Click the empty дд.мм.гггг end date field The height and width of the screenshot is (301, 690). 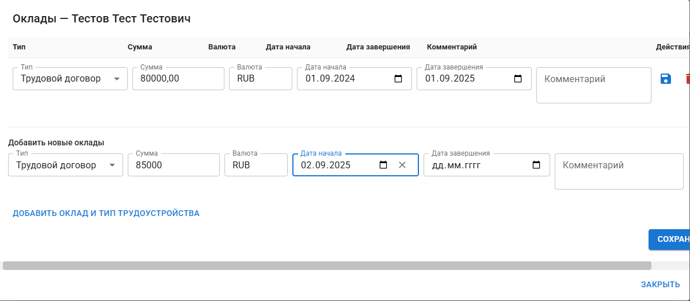487,165
